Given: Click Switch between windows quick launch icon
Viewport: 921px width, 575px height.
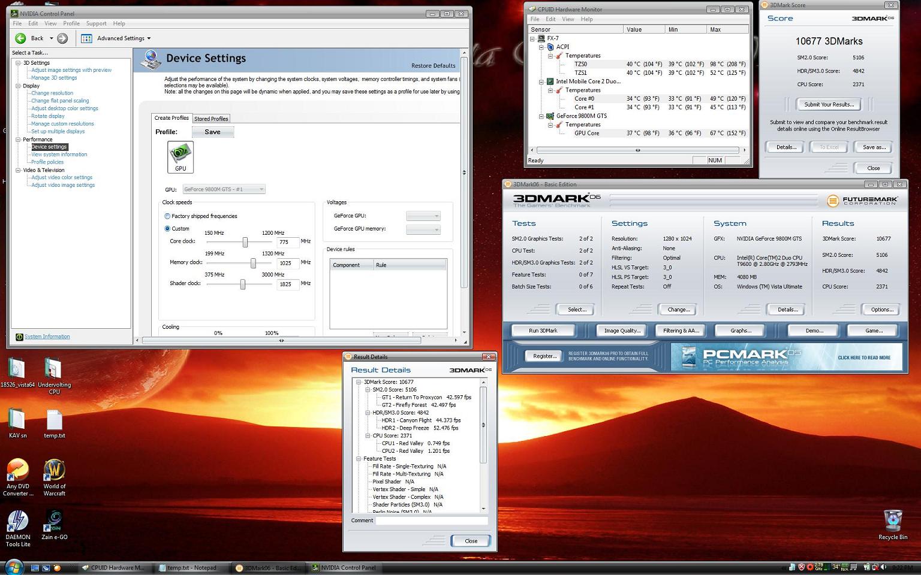Looking at the screenshot, I should coord(46,568).
